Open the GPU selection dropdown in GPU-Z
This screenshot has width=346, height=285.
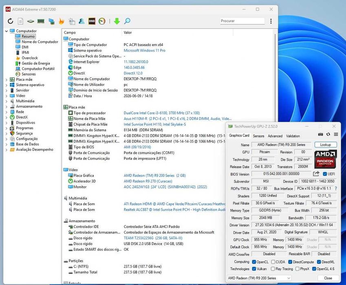click(259, 278)
